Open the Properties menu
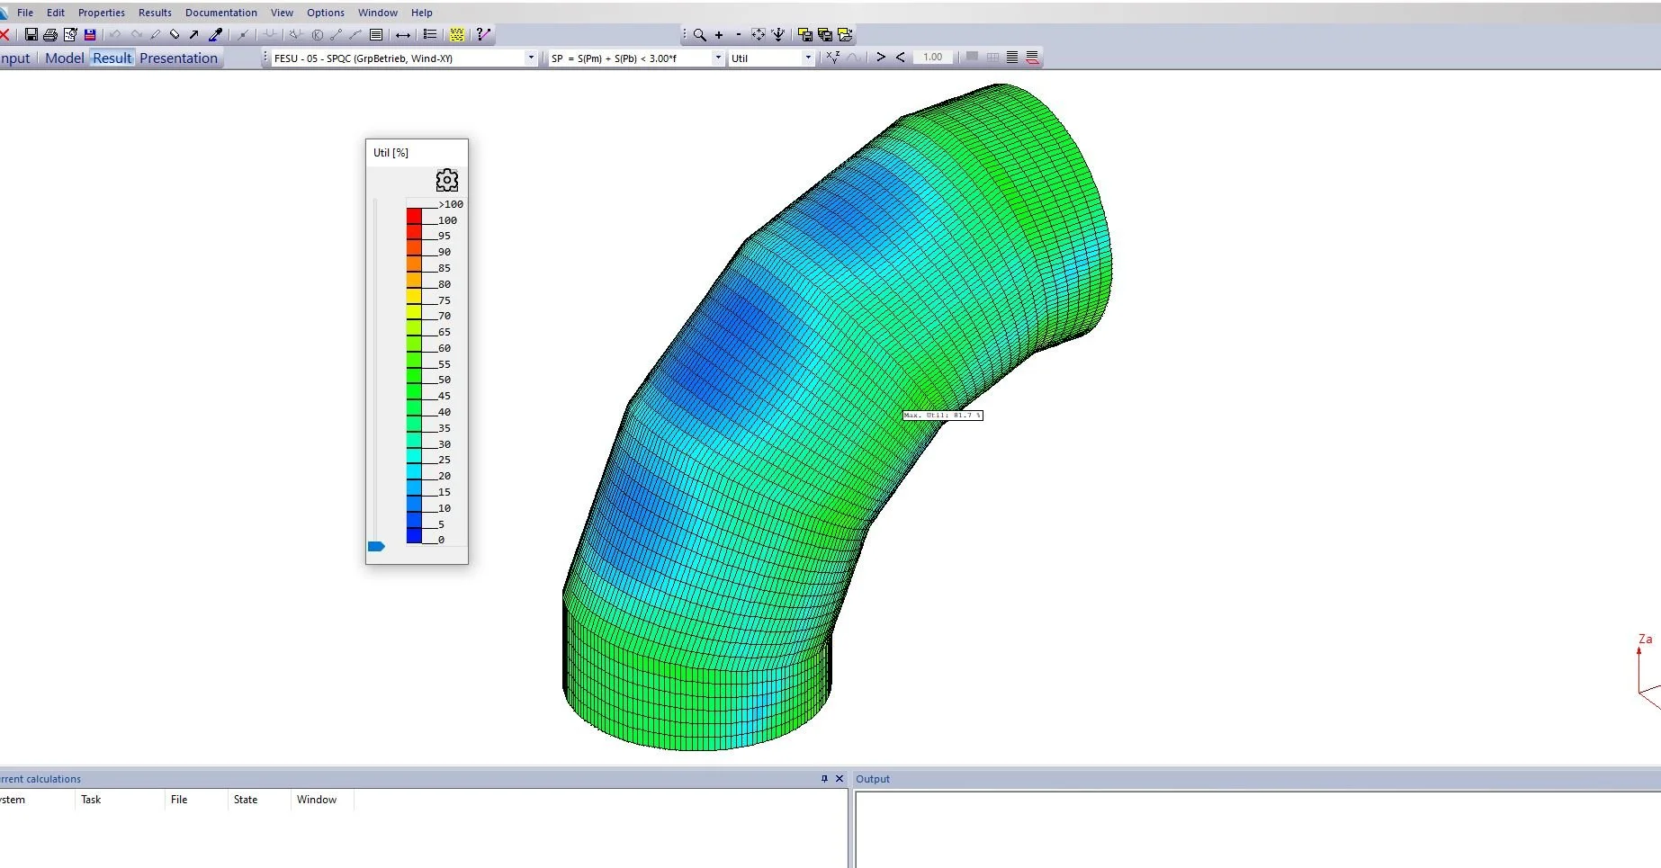The image size is (1661, 868). (x=102, y=13)
